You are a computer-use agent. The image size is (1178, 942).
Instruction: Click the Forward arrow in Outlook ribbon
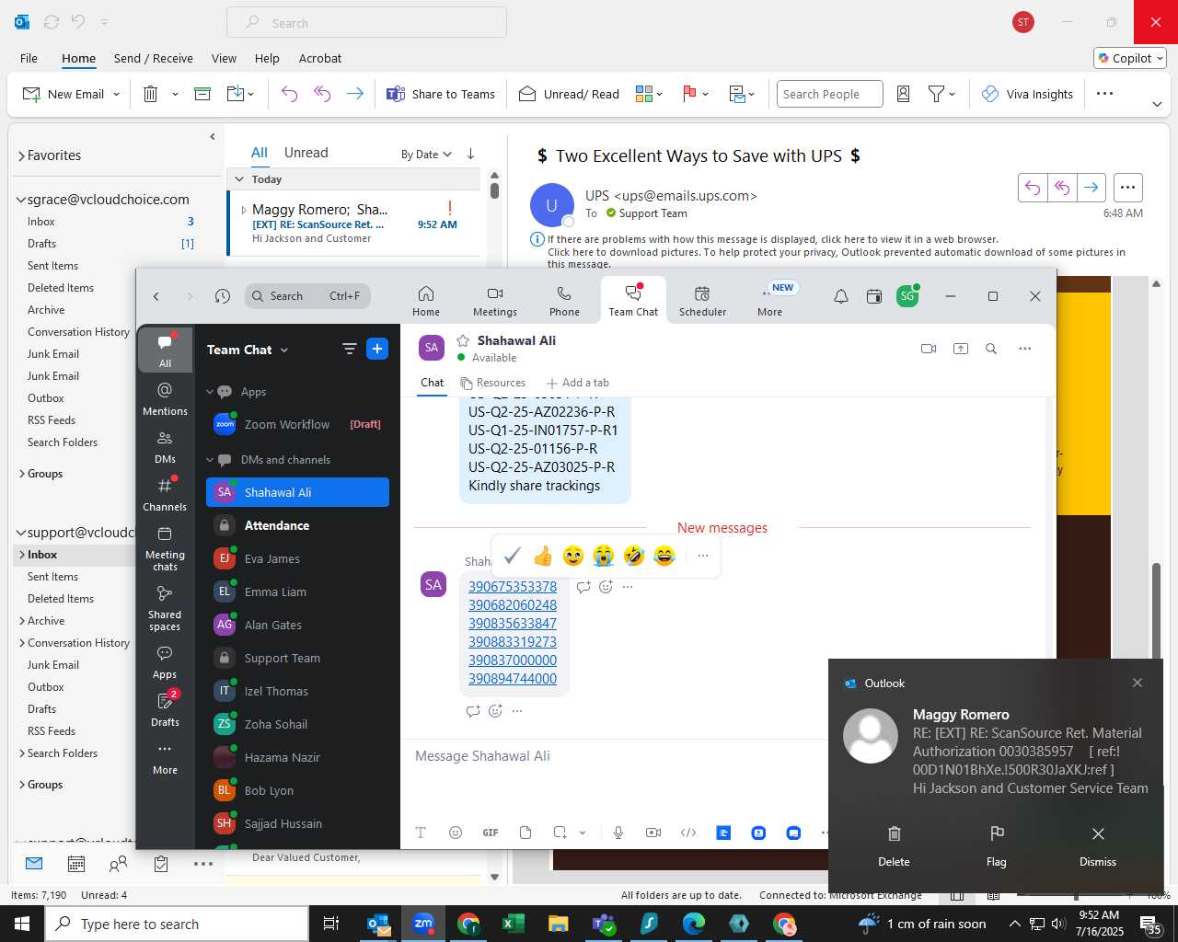pyautogui.click(x=354, y=94)
